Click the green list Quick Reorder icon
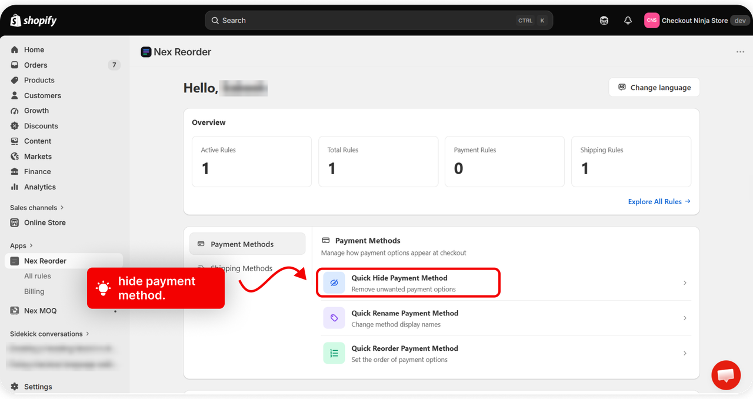 (334, 354)
